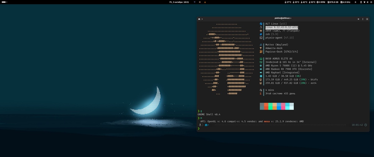The width and height of the screenshot is (374, 157).
Task: Click the 4.9 GHz CPU frequency indicator
Action: point(345,2)
